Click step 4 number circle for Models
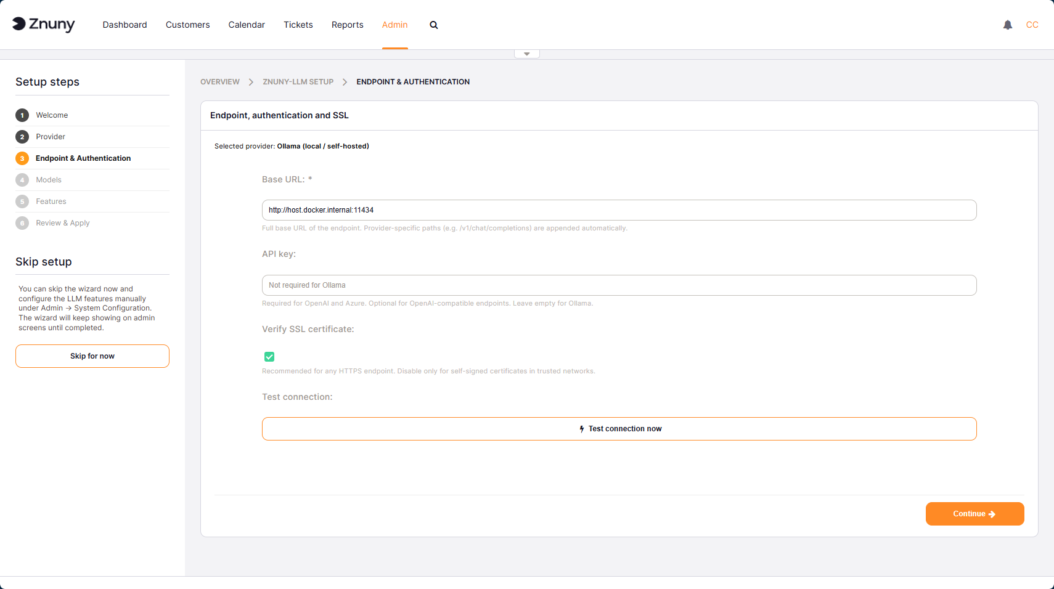1054x589 pixels. coord(22,180)
